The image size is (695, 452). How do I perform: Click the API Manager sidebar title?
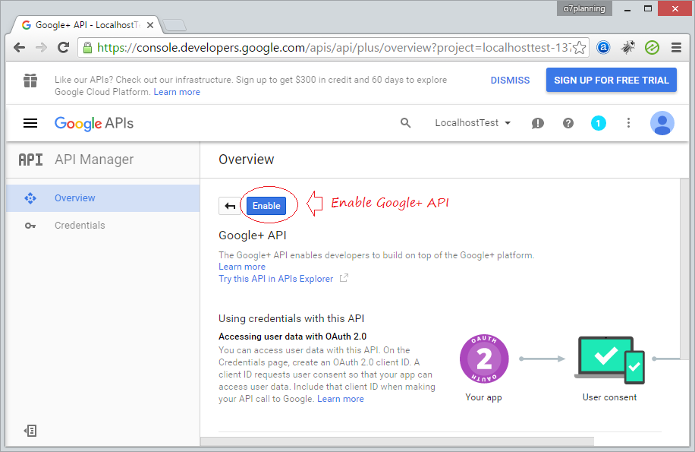(x=94, y=160)
